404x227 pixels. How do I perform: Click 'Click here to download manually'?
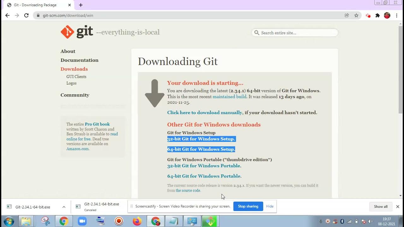point(205,113)
